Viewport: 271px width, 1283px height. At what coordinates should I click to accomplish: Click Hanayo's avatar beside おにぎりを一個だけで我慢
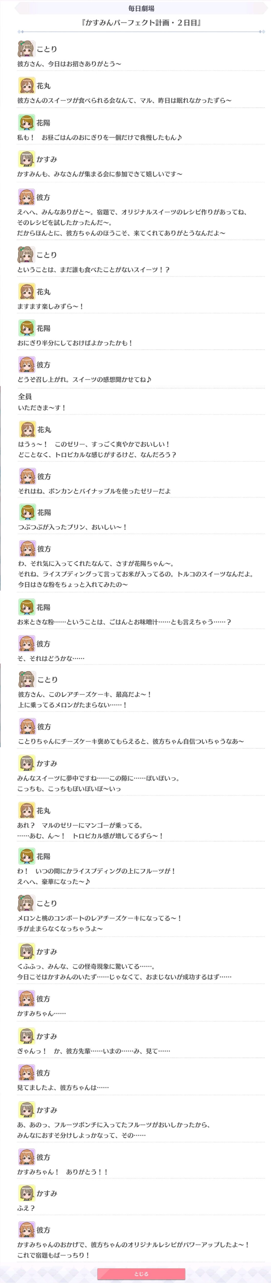click(x=26, y=122)
